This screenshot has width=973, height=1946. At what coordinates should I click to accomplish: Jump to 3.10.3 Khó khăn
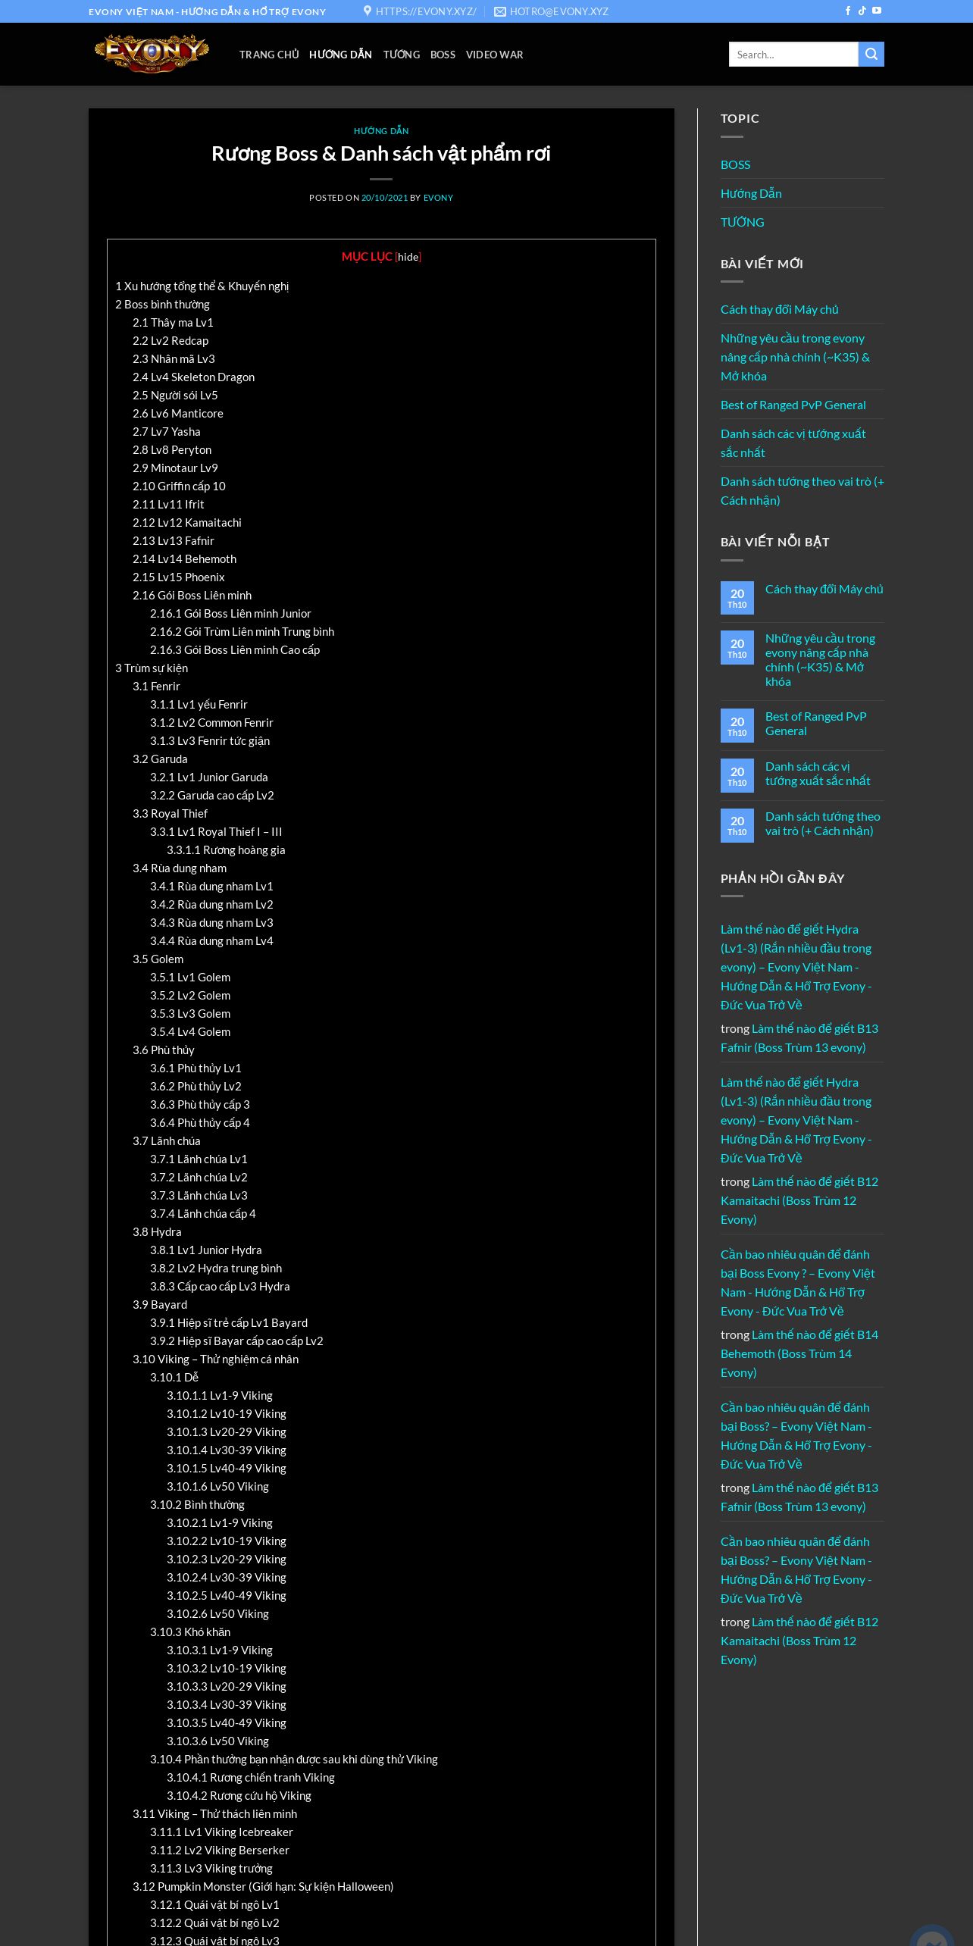tap(190, 1632)
